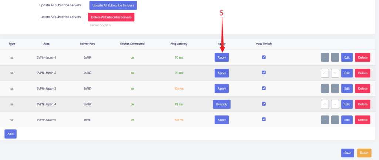Uncheck Auto Switch for SVPN-Japan-5
Viewport: 379px width, 160px height.
[x=264, y=119]
